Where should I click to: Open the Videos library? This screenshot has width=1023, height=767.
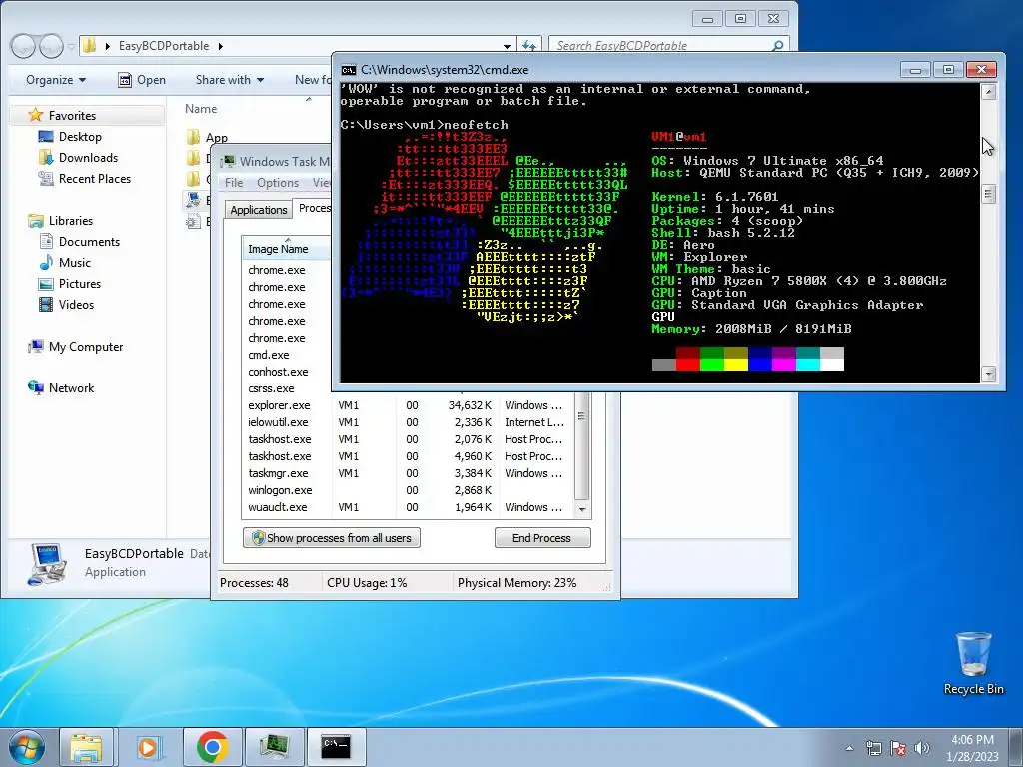[76, 304]
